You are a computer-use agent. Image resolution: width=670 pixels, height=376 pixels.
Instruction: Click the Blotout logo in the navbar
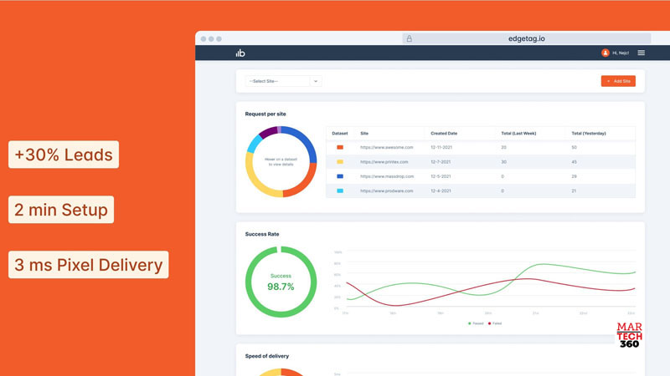tap(240, 53)
